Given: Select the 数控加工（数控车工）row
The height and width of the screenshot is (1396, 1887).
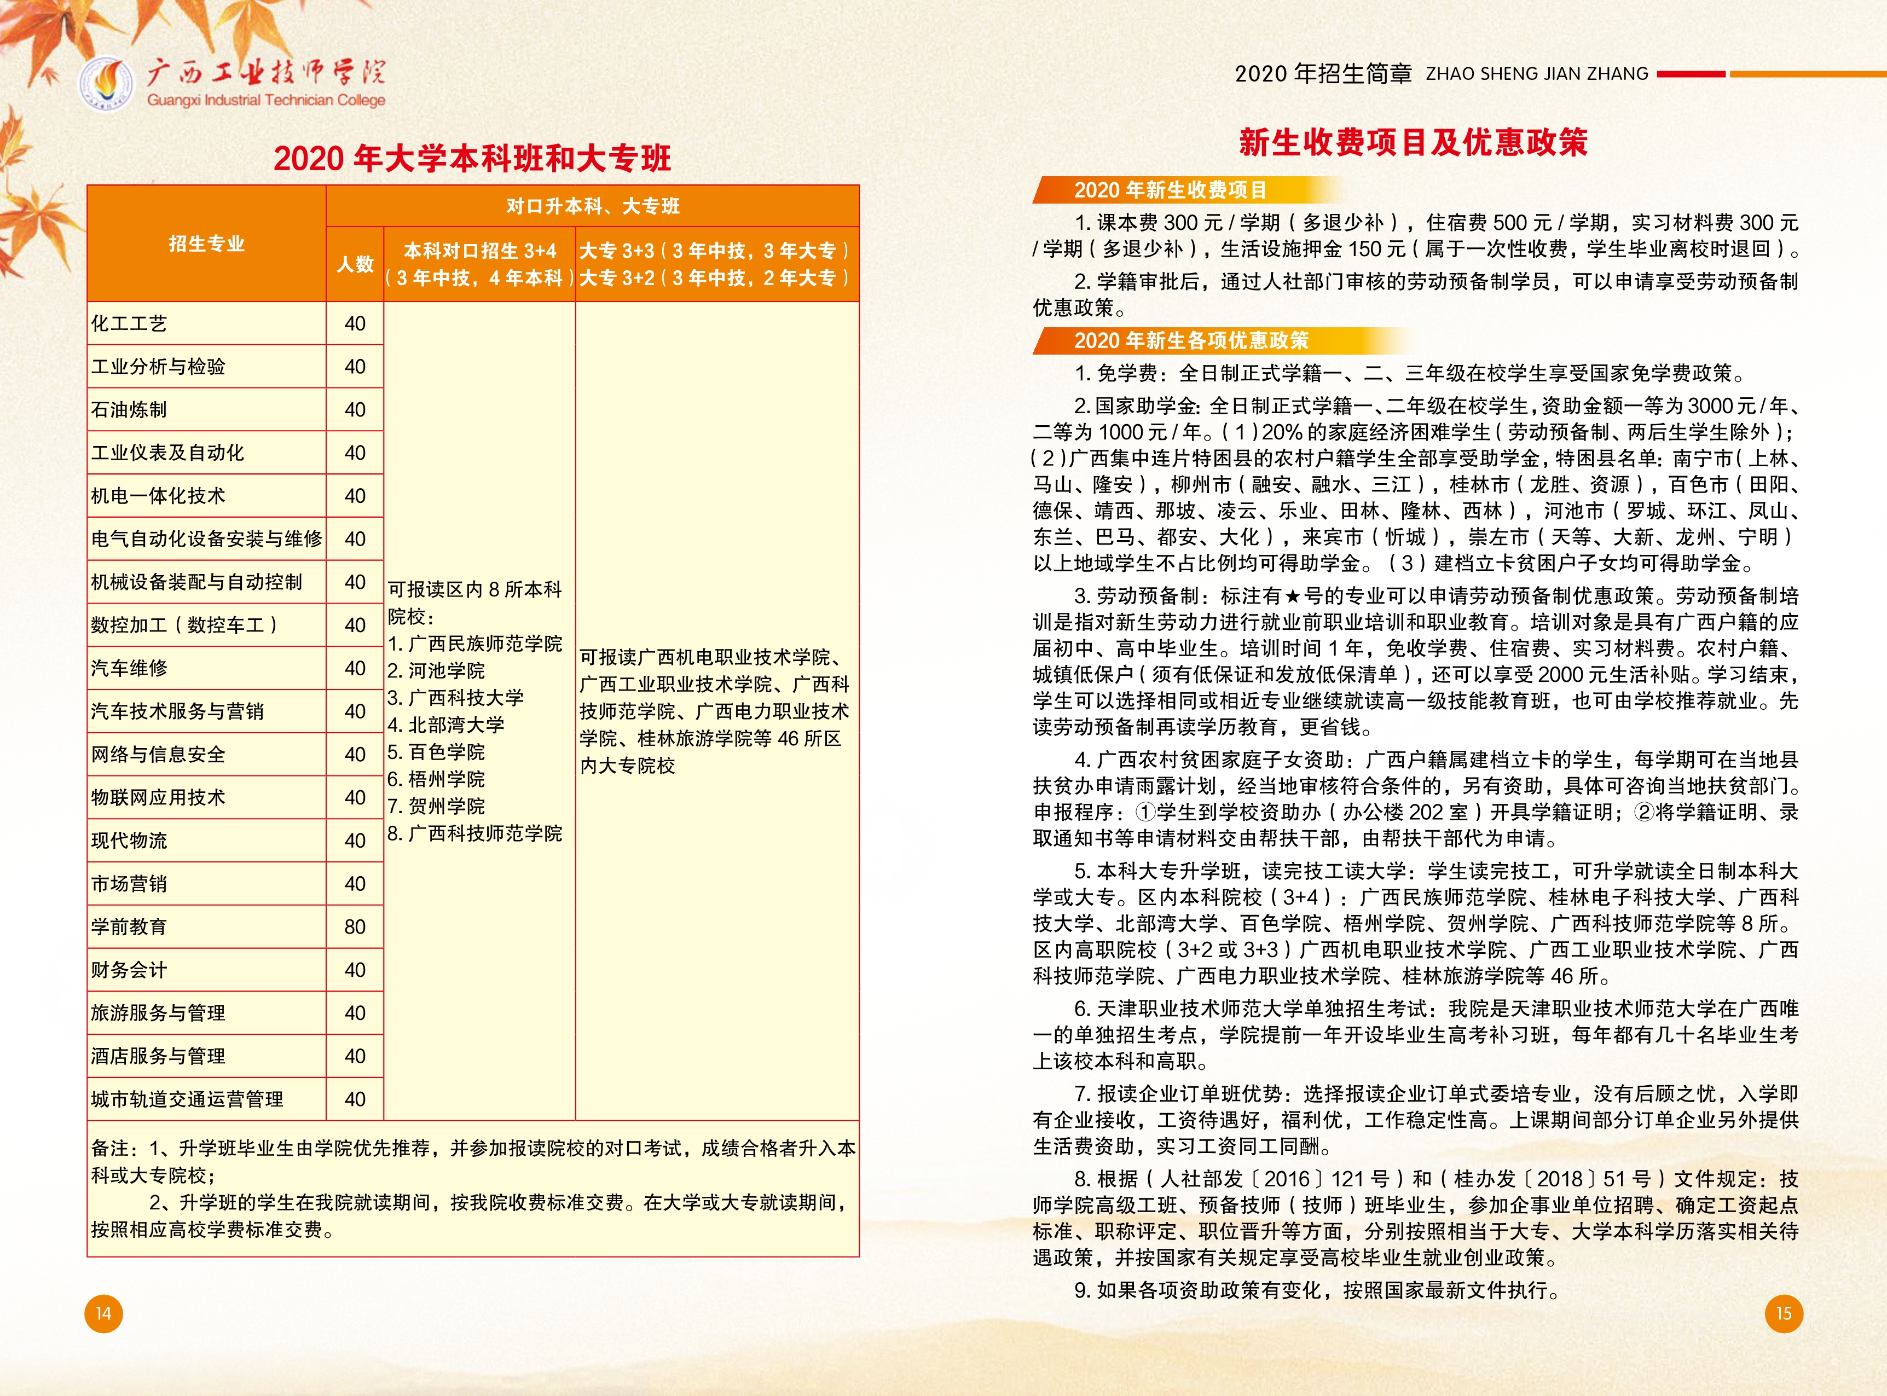Looking at the screenshot, I should (x=236, y=625).
